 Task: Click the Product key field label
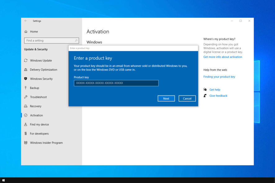(81, 77)
